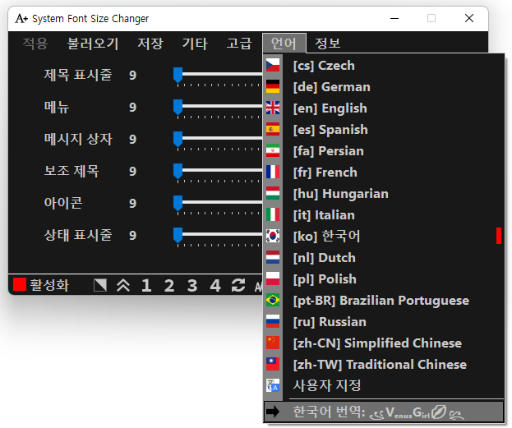Minimize the System Font Size Changer window

pos(394,19)
